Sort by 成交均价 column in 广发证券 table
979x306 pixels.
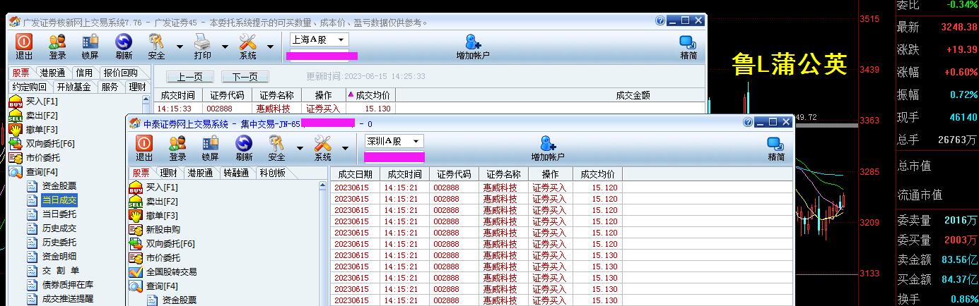click(370, 95)
